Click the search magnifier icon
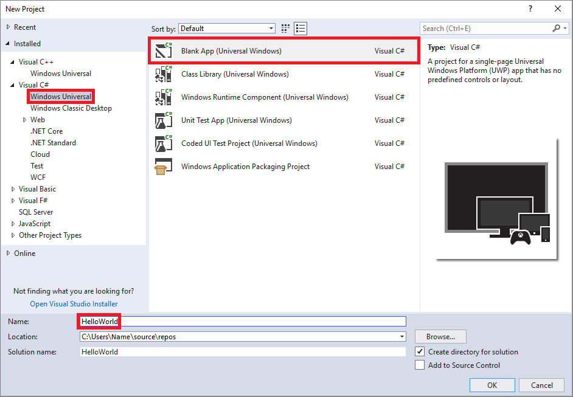The width and height of the screenshot is (573, 397). tap(557, 28)
